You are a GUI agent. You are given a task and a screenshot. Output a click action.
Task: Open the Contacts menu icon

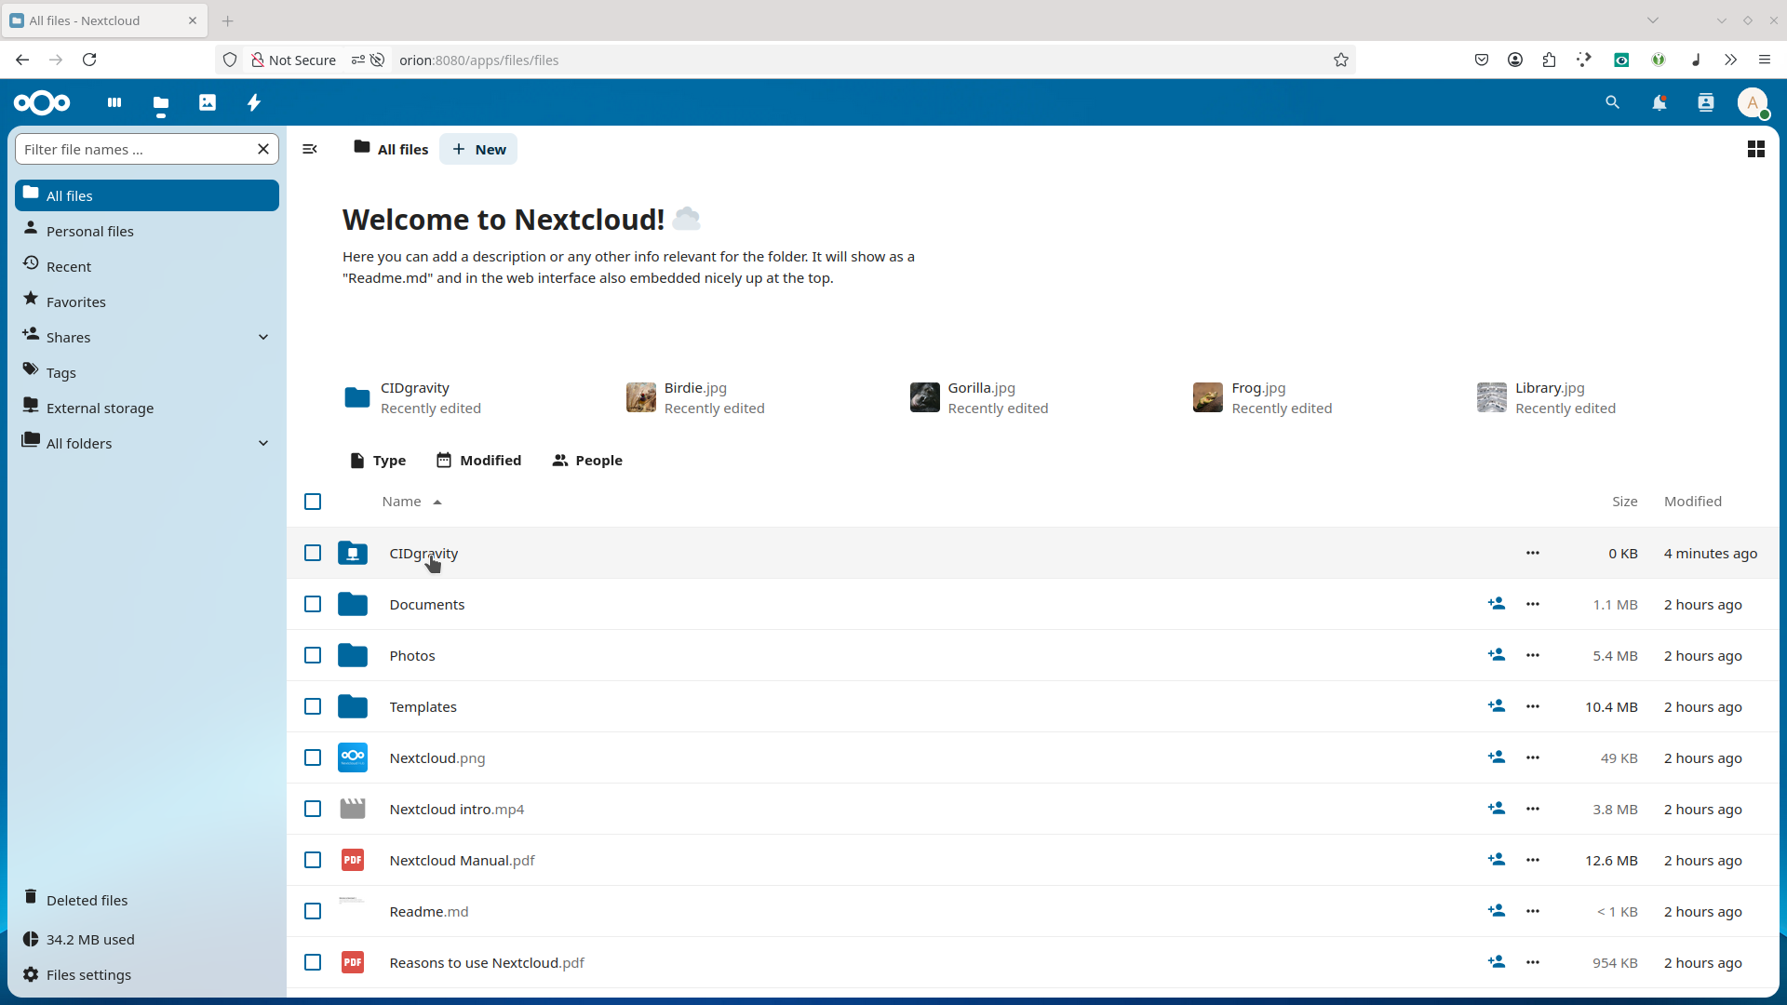tap(1706, 102)
